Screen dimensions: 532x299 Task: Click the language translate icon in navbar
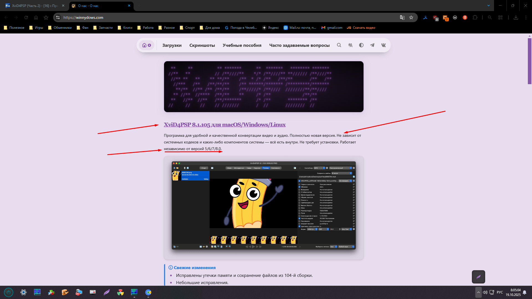point(350,45)
